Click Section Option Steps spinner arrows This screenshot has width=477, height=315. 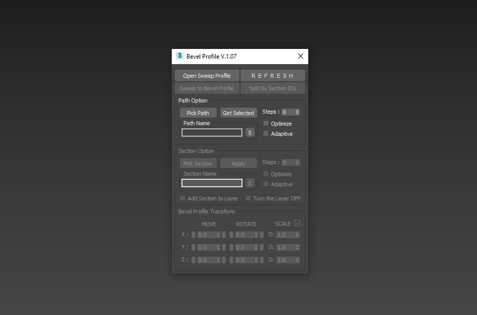(x=297, y=163)
